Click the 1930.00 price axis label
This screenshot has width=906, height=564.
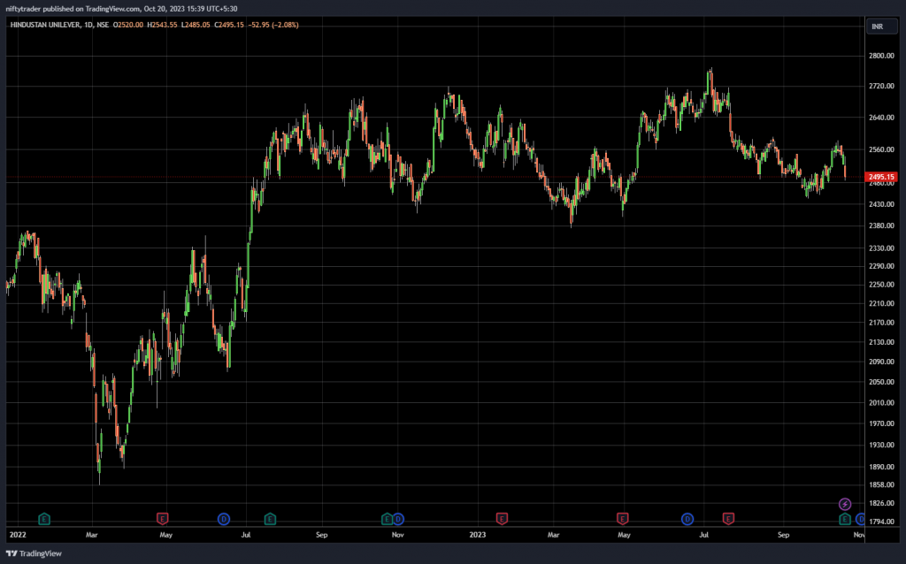(x=881, y=445)
